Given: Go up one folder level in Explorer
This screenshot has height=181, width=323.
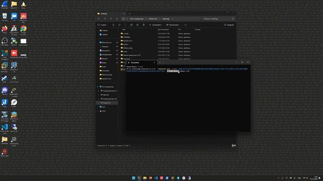Looking at the screenshot, I should tap(111, 19).
